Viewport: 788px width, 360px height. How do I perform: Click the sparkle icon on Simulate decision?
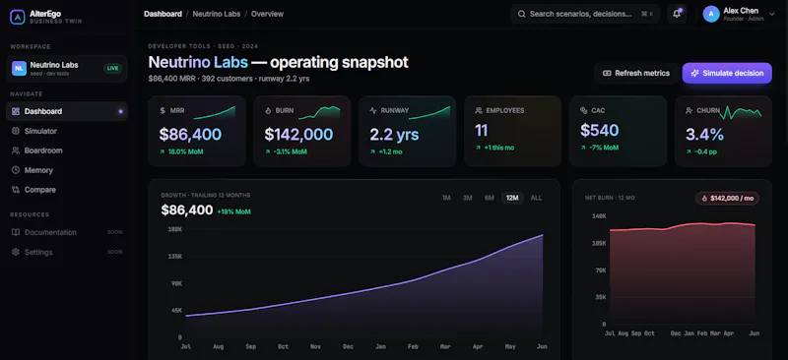tap(695, 74)
